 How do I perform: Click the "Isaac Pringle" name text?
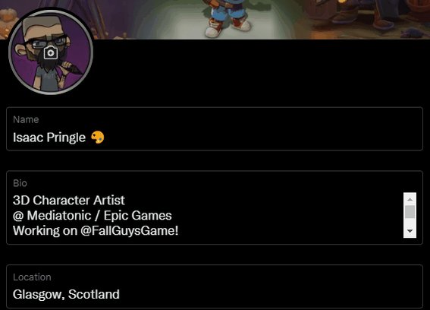(49, 138)
